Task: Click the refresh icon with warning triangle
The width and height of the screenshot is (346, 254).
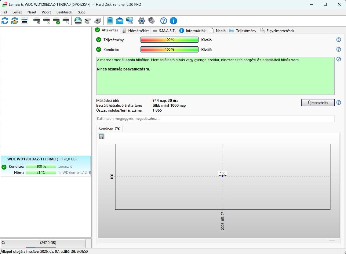Action: [x=15, y=21]
